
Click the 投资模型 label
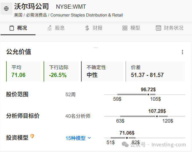coord(17,138)
